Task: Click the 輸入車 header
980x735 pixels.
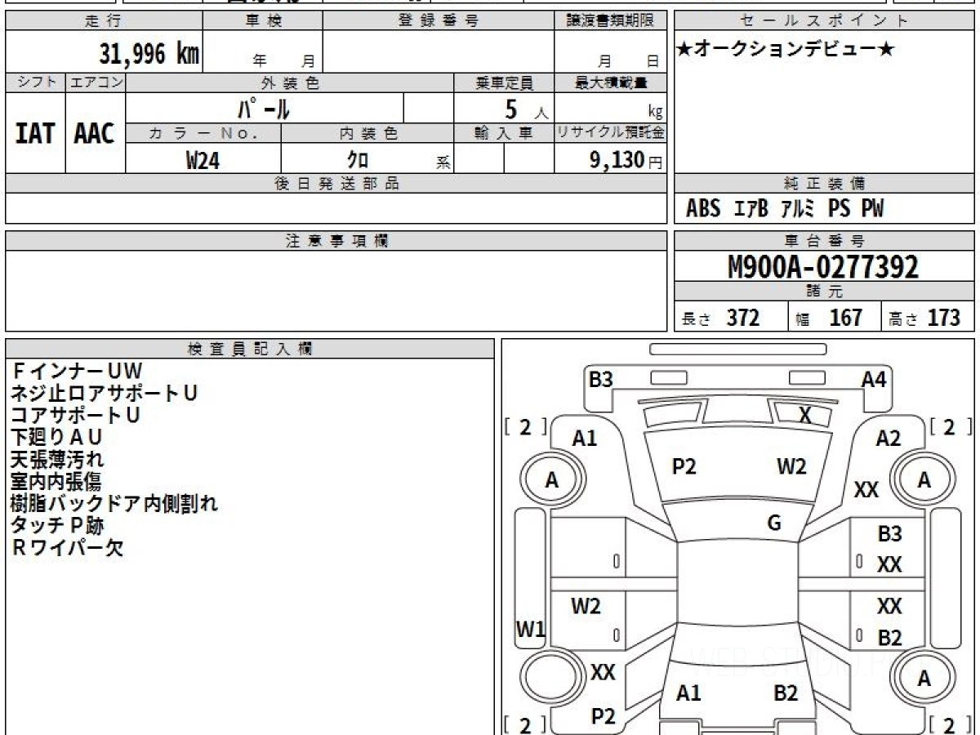Action: (x=504, y=133)
